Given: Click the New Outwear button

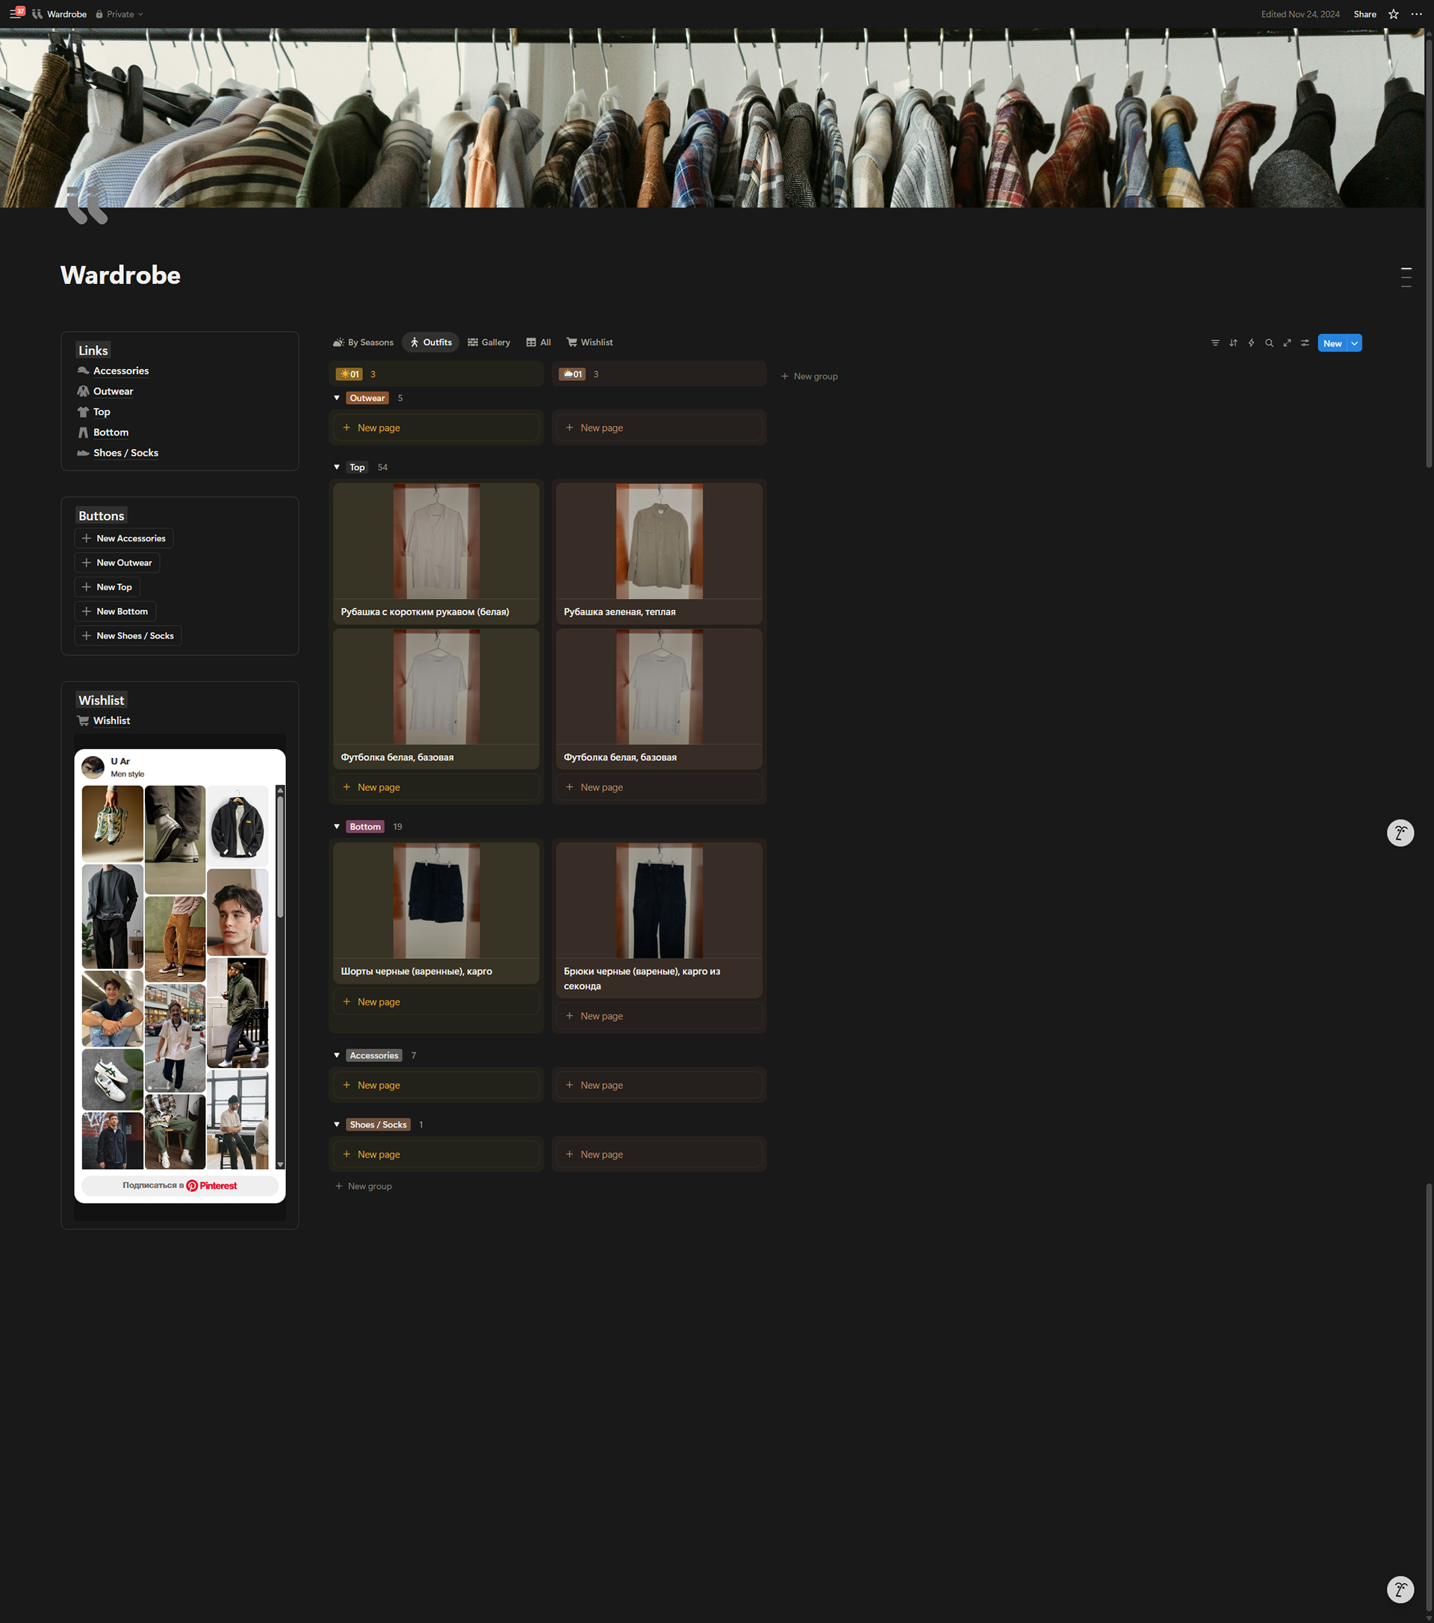Looking at the screenshot, I should click(117, 562).
